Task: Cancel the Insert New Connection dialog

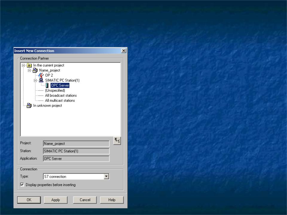Action: tap(85, 200)
